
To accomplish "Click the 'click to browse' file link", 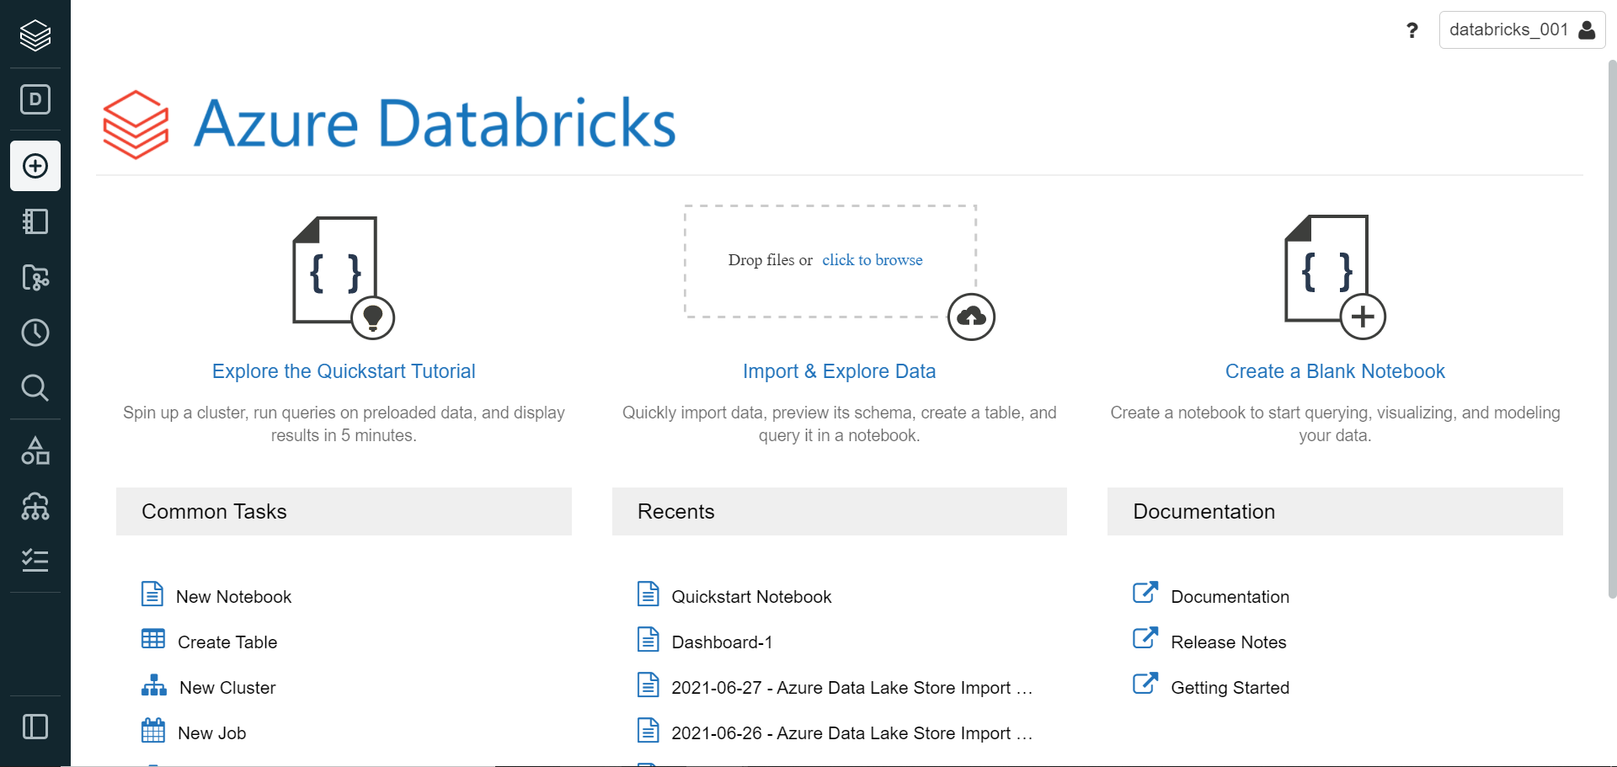I will [x=872, y=260].
